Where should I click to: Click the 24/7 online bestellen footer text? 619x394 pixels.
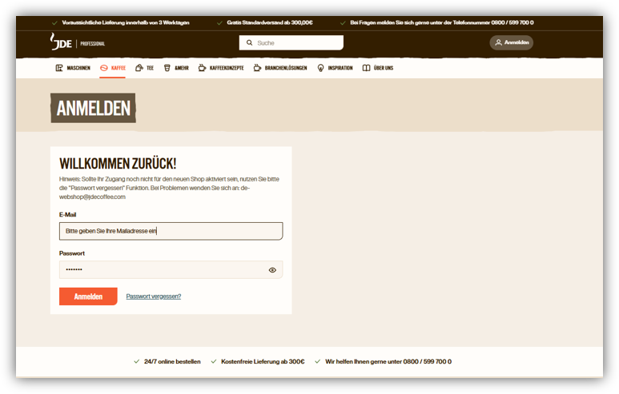(x=172, y=361)
